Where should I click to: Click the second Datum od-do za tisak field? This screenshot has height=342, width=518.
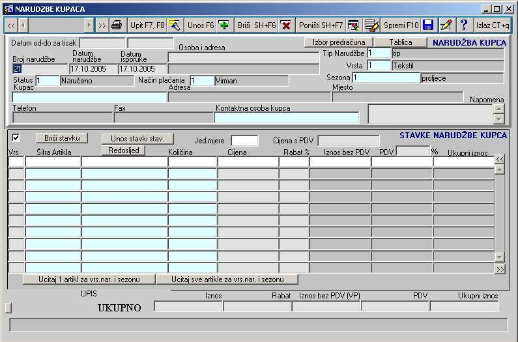point(151,43)
